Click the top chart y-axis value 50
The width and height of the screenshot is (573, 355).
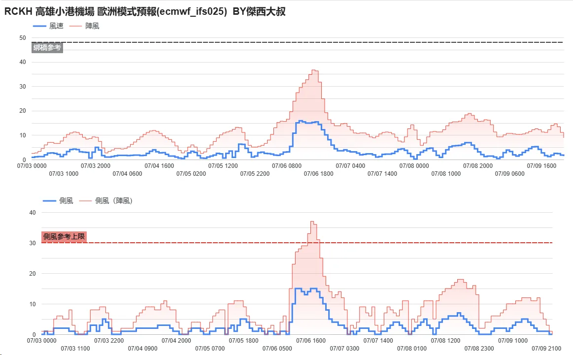23,38
